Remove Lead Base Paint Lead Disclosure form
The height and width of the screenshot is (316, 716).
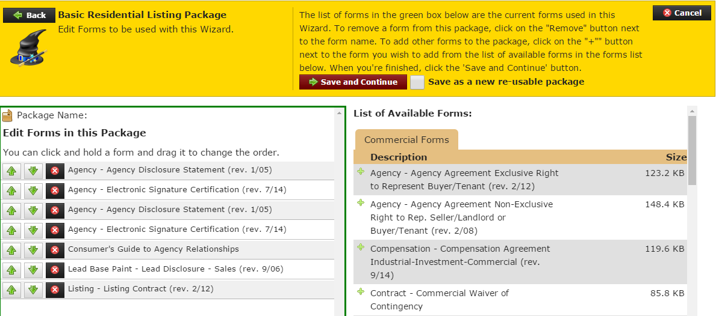(55, 270)
